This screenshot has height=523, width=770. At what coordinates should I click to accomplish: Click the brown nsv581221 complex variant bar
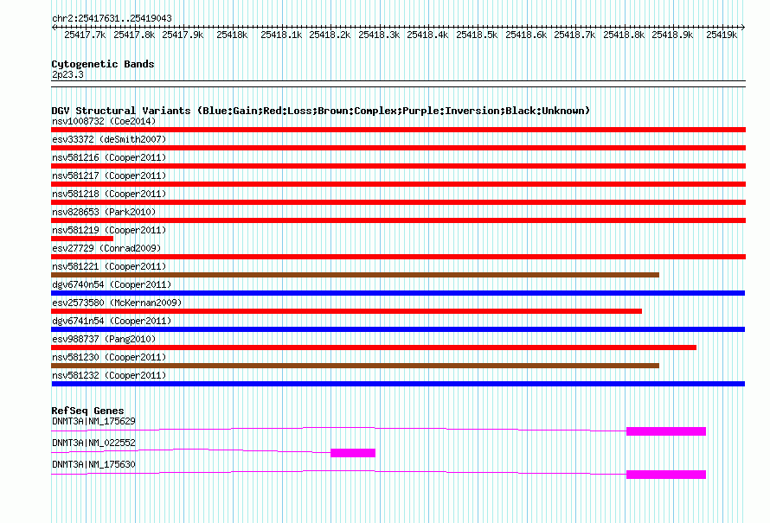tap(355, 275)
